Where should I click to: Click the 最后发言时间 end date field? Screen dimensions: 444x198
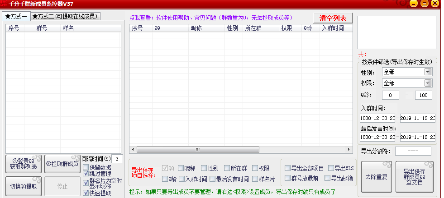coord(418,137)
